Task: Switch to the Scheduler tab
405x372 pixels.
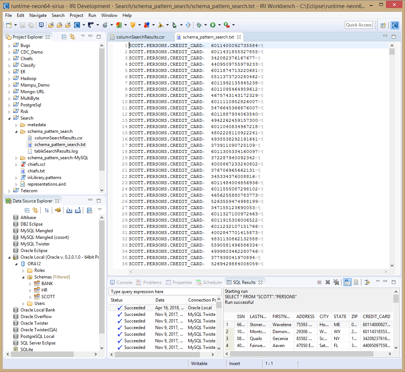Action: [x=209, y=282]
